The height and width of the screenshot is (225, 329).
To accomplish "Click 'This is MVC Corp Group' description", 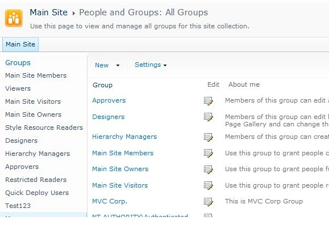I will click(264, 201).
